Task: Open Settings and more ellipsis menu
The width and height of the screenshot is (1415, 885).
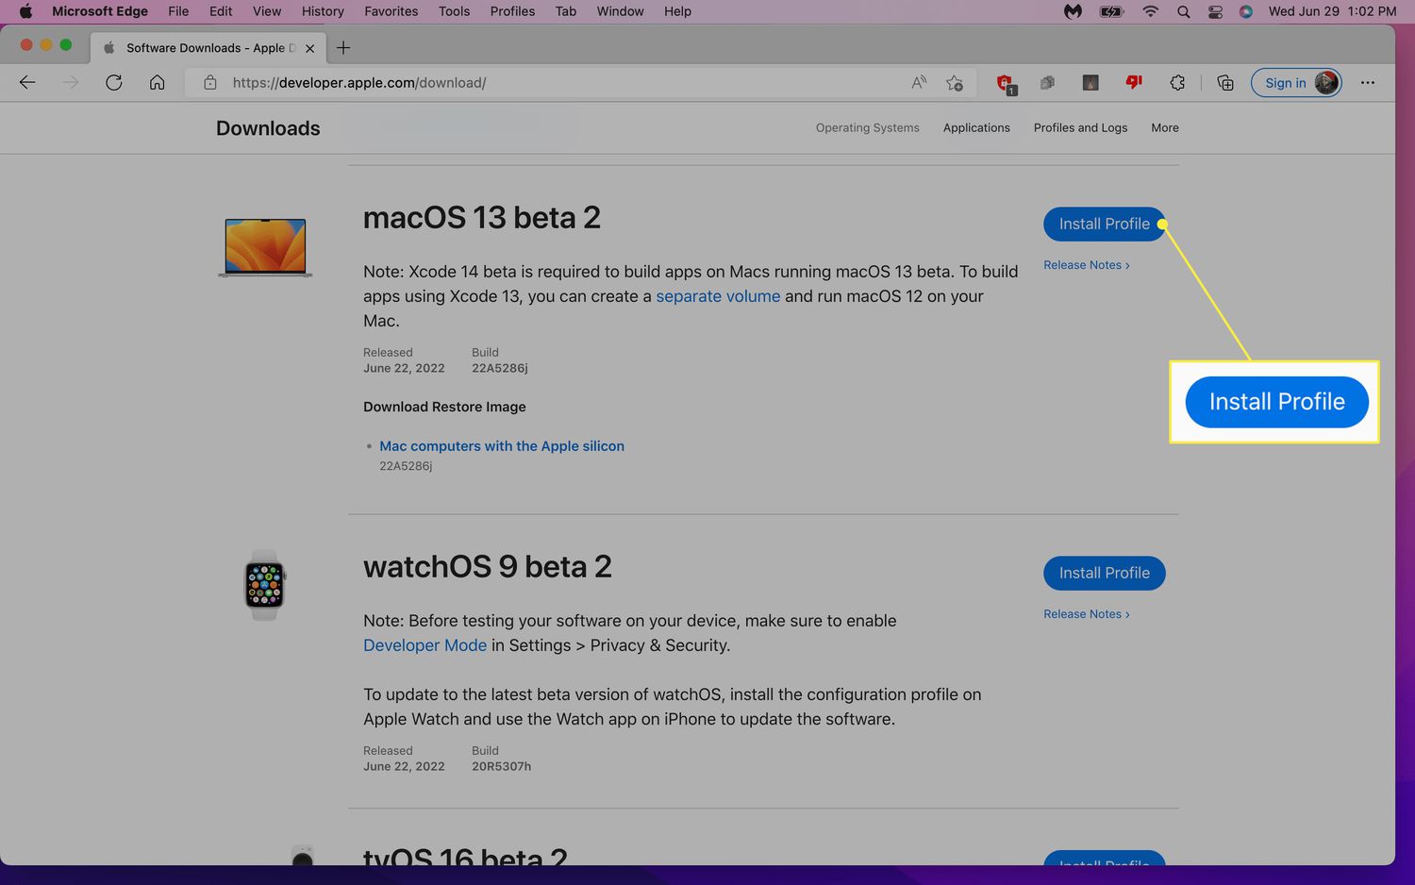Action: point(1368,83)
